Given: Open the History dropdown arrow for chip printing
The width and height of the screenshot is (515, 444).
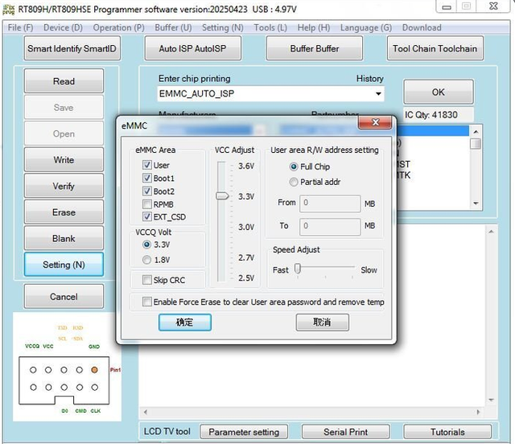Looking at the screenshot, I should 378,93.
